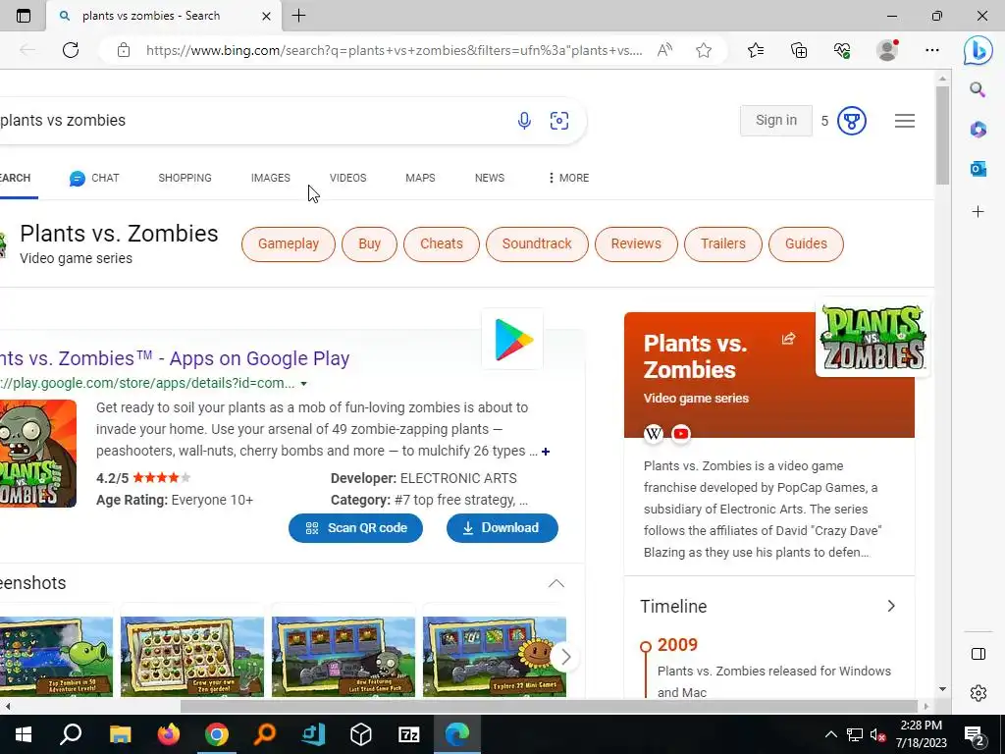Share the Plants vs. Zombies knowledge card
Screen dimensions: 1005x754
click(788, 339)
